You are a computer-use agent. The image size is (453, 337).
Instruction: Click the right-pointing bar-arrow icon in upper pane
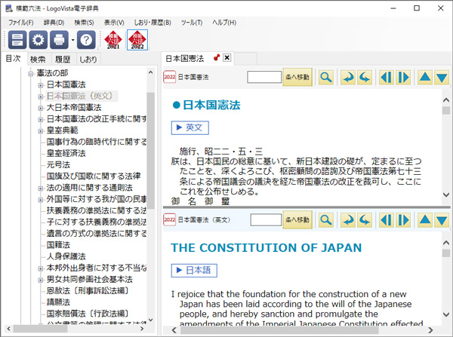click(x=403, y=78)
